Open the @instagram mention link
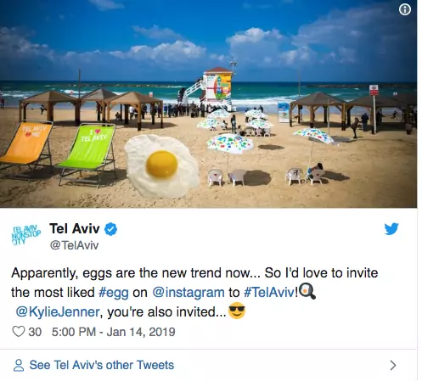Viewport: 422px width, 381px height. [188, 292]
